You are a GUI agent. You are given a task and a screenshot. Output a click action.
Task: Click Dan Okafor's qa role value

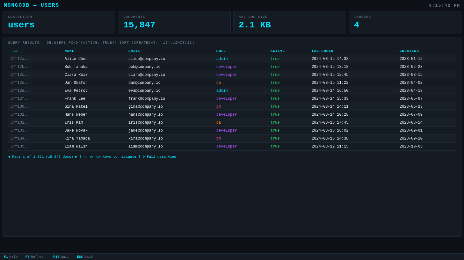218,83
